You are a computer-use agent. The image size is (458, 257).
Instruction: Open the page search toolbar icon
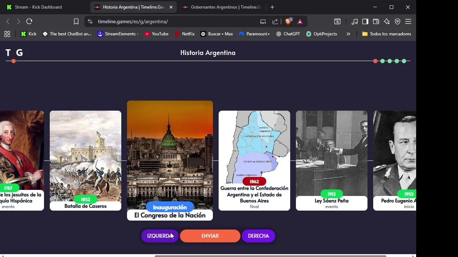tap(337, 21)
